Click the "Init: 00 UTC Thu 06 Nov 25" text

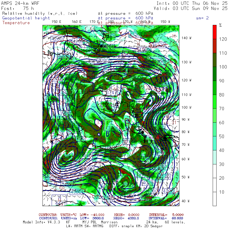[x=192, y=3]
